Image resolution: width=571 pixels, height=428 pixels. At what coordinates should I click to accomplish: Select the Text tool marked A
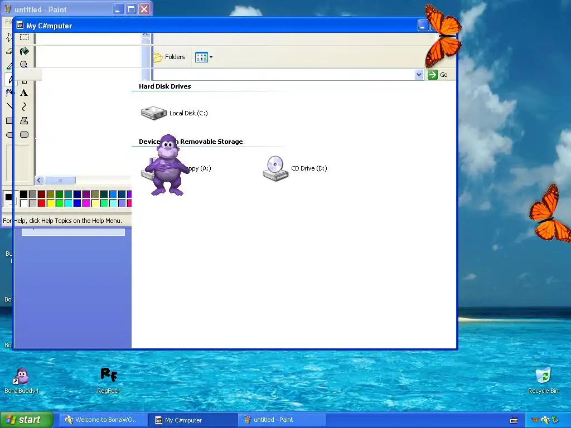(x=24, y=93)
